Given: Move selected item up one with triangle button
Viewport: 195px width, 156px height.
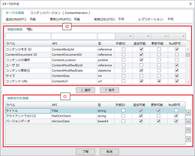Looking at the screenshot, I should tap(188, 122).
